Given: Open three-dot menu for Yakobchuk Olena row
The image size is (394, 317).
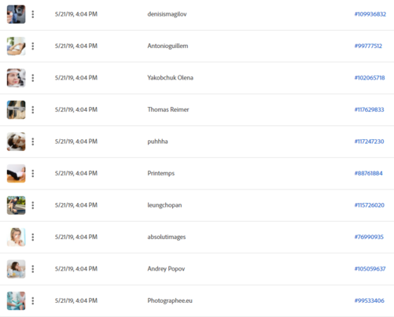Looking at the screenshot, I should [x=33, y=78].
